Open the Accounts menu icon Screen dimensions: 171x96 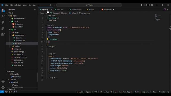(x=3, y=81)
